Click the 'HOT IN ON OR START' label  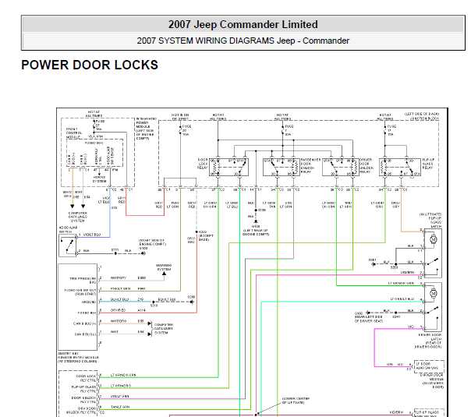[x=180, y=117]
